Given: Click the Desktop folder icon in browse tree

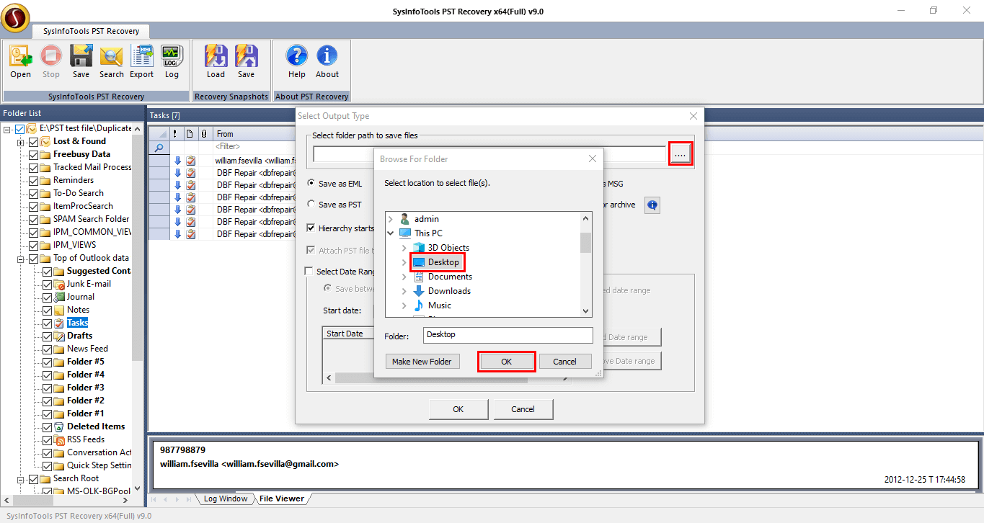Looking at the screenshot, I should click(x=419, y=262).
